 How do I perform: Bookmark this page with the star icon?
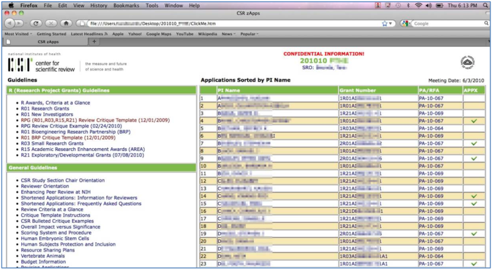coord(385,24)
